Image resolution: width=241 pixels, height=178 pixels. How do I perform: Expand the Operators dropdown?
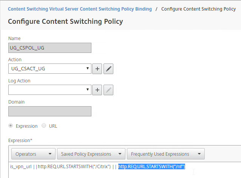tap(33, 154)
